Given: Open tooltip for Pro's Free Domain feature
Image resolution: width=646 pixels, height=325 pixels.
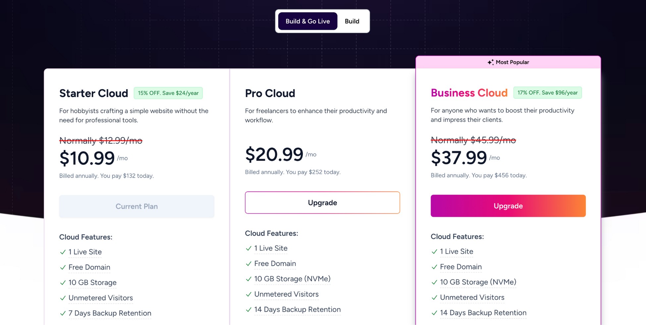Looking at the screenshot, I should coord(275,263).
